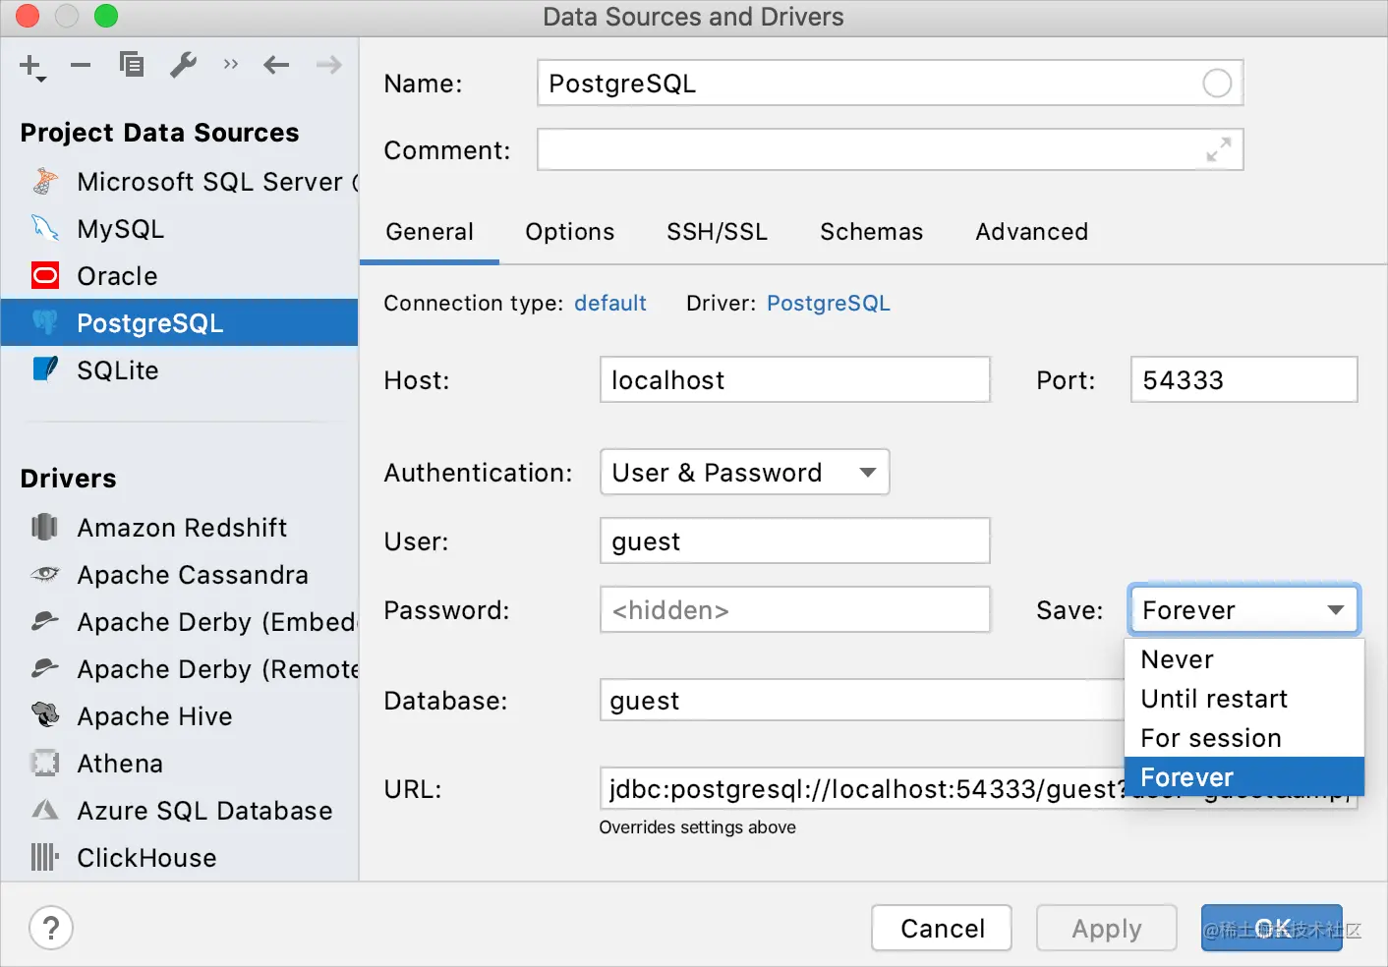Click the Database field
This screenshot has height=967, width=1388.
[862, 701]
